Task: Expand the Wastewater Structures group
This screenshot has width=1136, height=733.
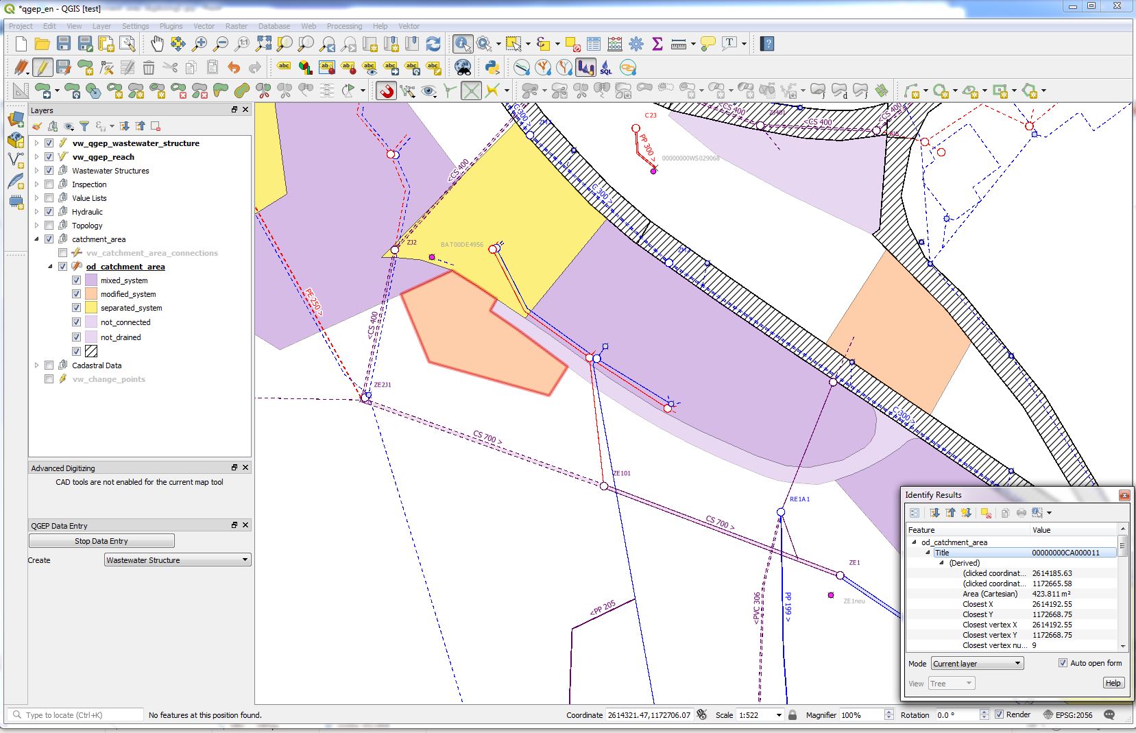Action: [36, 171]
